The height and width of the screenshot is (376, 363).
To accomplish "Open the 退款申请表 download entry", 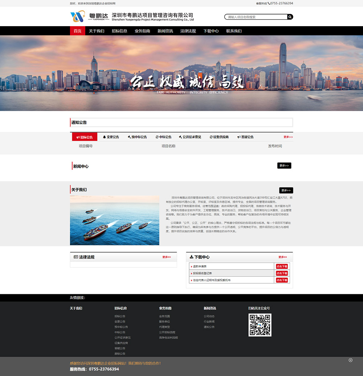I will click(x=200, y=266).
